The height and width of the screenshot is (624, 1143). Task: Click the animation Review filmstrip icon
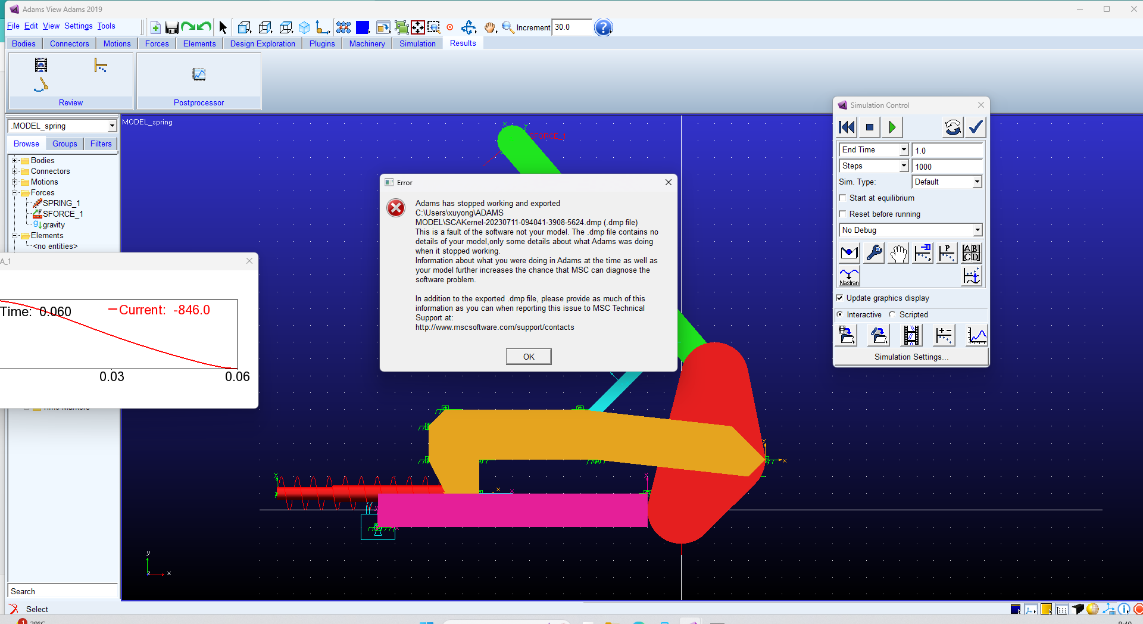click(x=41, y=65)
